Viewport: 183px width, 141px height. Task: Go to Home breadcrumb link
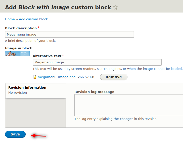coord(10,19)
